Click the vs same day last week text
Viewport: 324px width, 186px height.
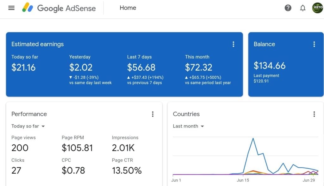pos(90,83)
